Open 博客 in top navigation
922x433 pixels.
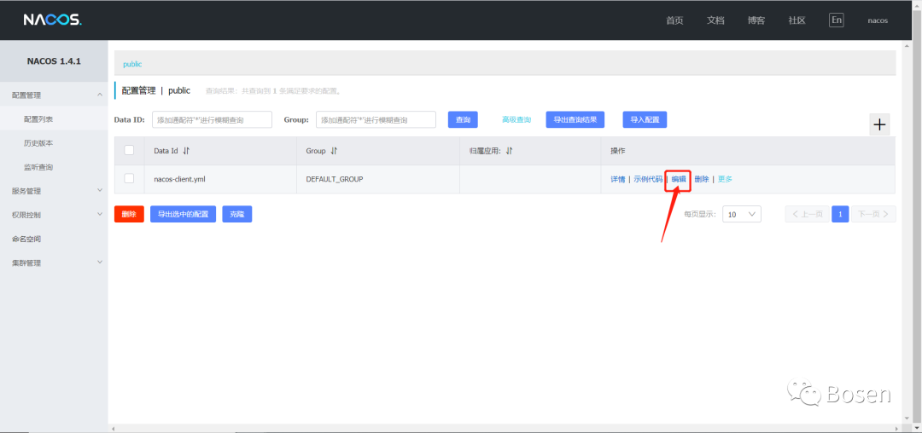[756, 20]
